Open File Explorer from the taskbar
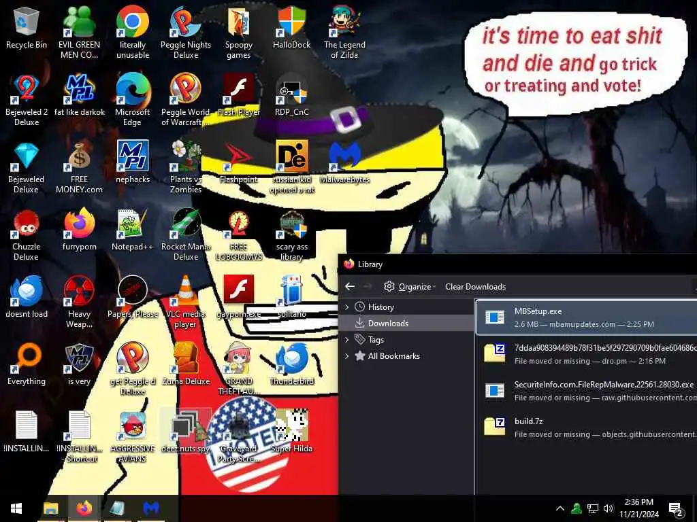Screen dimensions: 697x522 (50, 508)
